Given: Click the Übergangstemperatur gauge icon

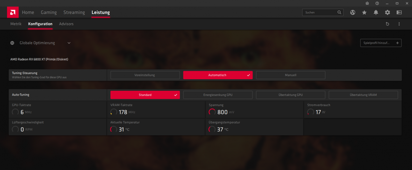Looking at the screenshot, I should (x=212, y=129).
